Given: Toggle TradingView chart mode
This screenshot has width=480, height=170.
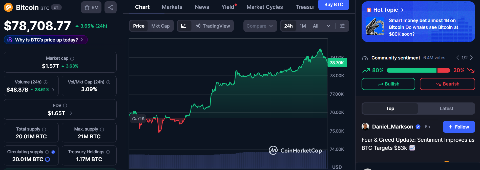Looking at the screenshot, I should [213, 26].
